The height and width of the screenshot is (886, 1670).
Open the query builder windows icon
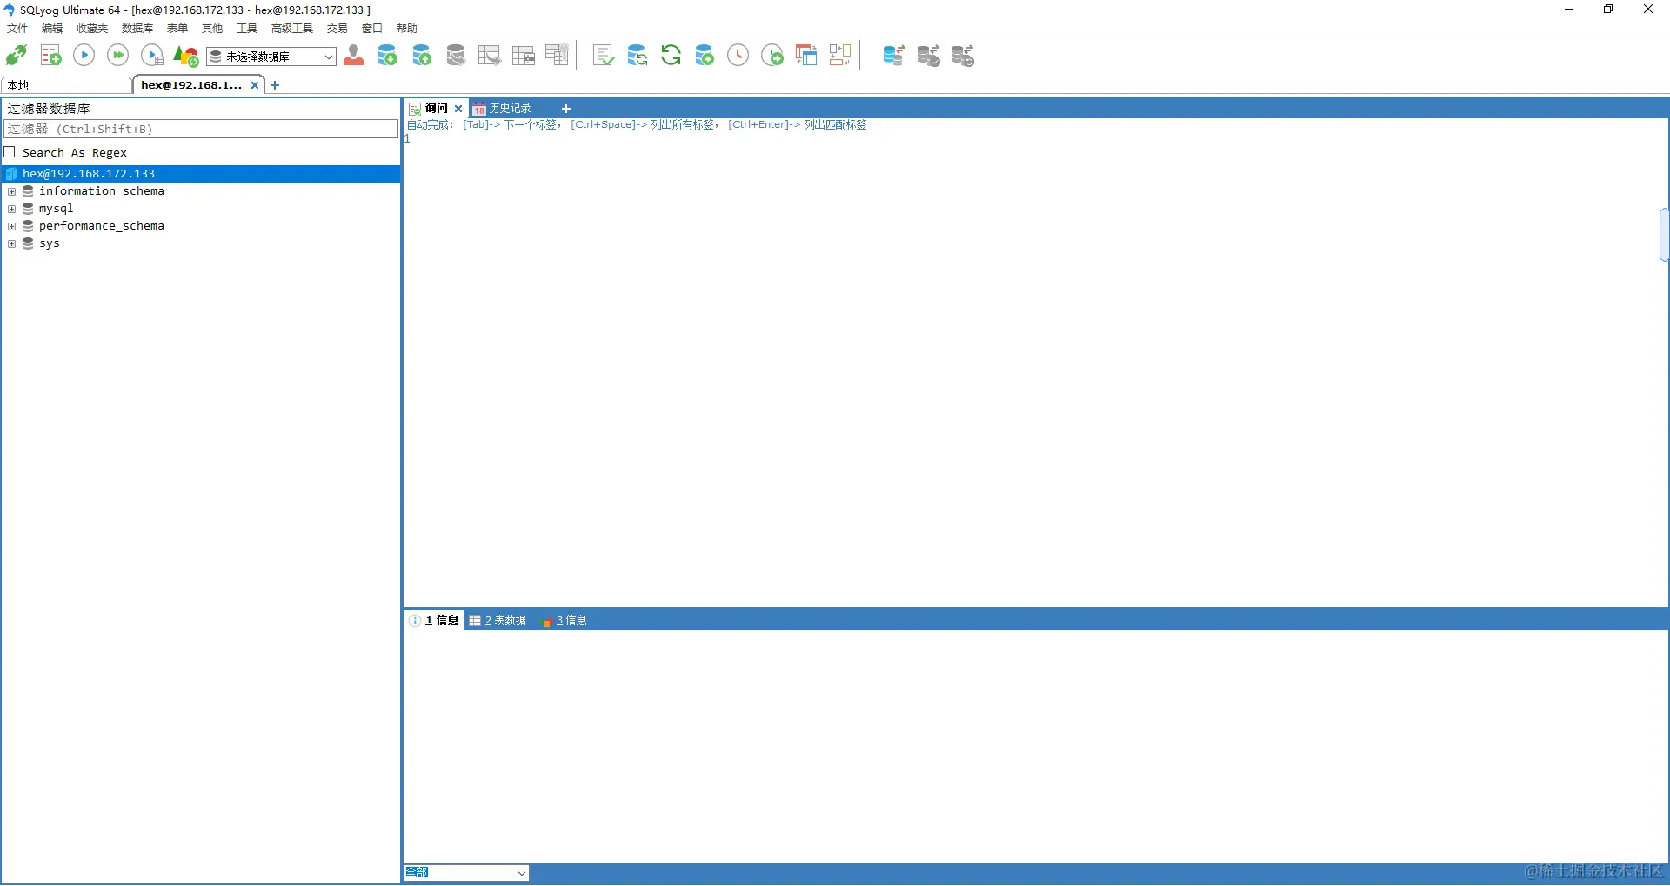(x=806, y=56)
